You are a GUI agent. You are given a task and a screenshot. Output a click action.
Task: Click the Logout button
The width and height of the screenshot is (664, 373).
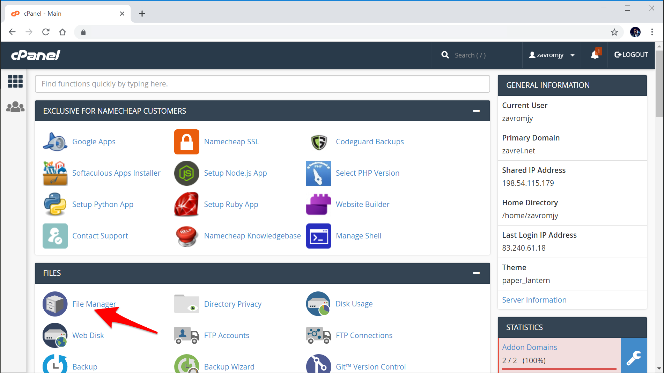coord(631,55)
